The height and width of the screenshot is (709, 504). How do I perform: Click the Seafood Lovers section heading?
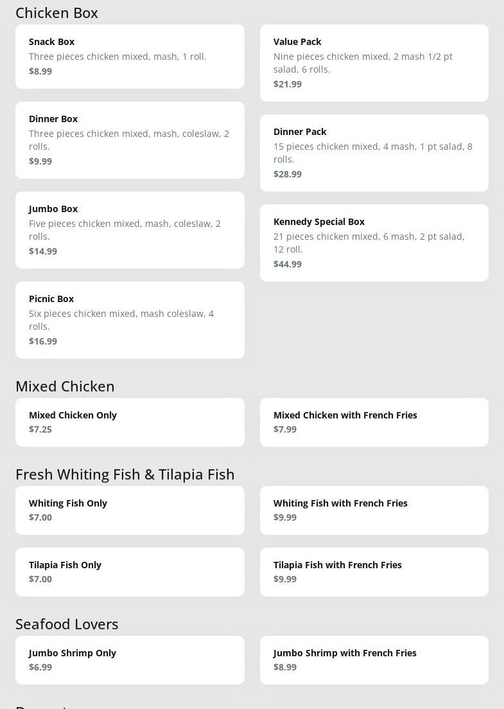coord(67,624)
